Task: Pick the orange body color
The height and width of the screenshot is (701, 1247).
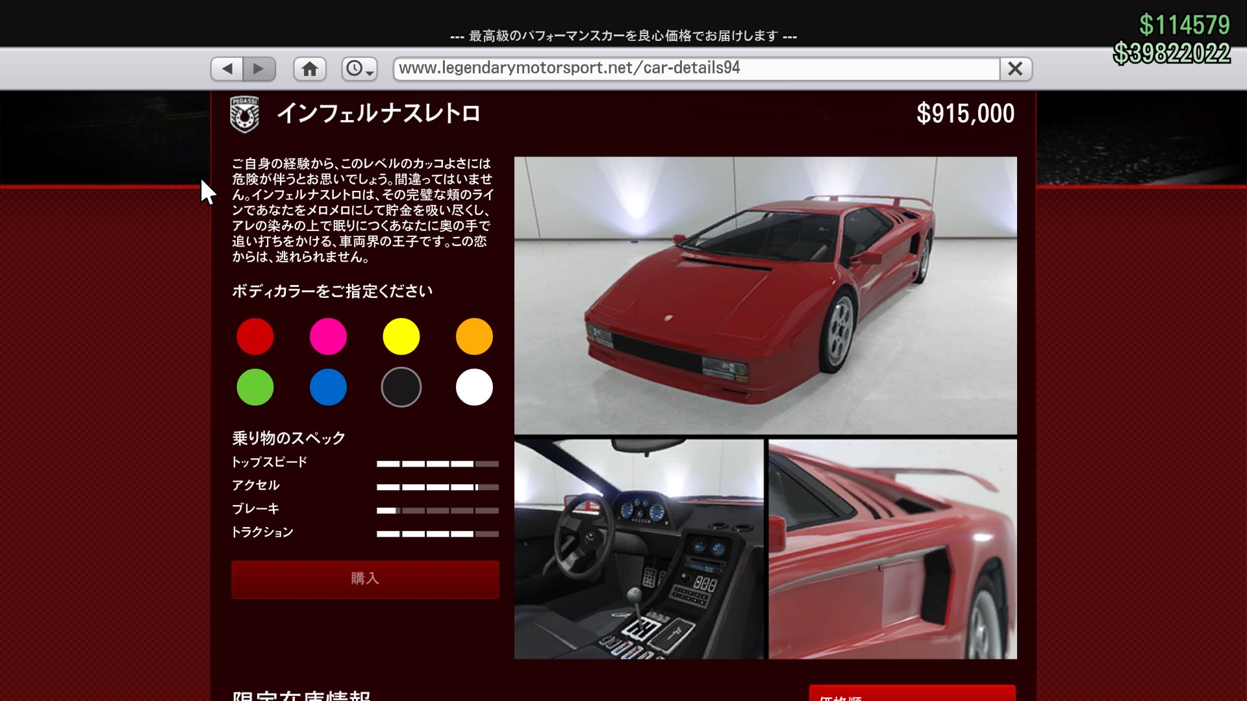Action: [474, 336]
